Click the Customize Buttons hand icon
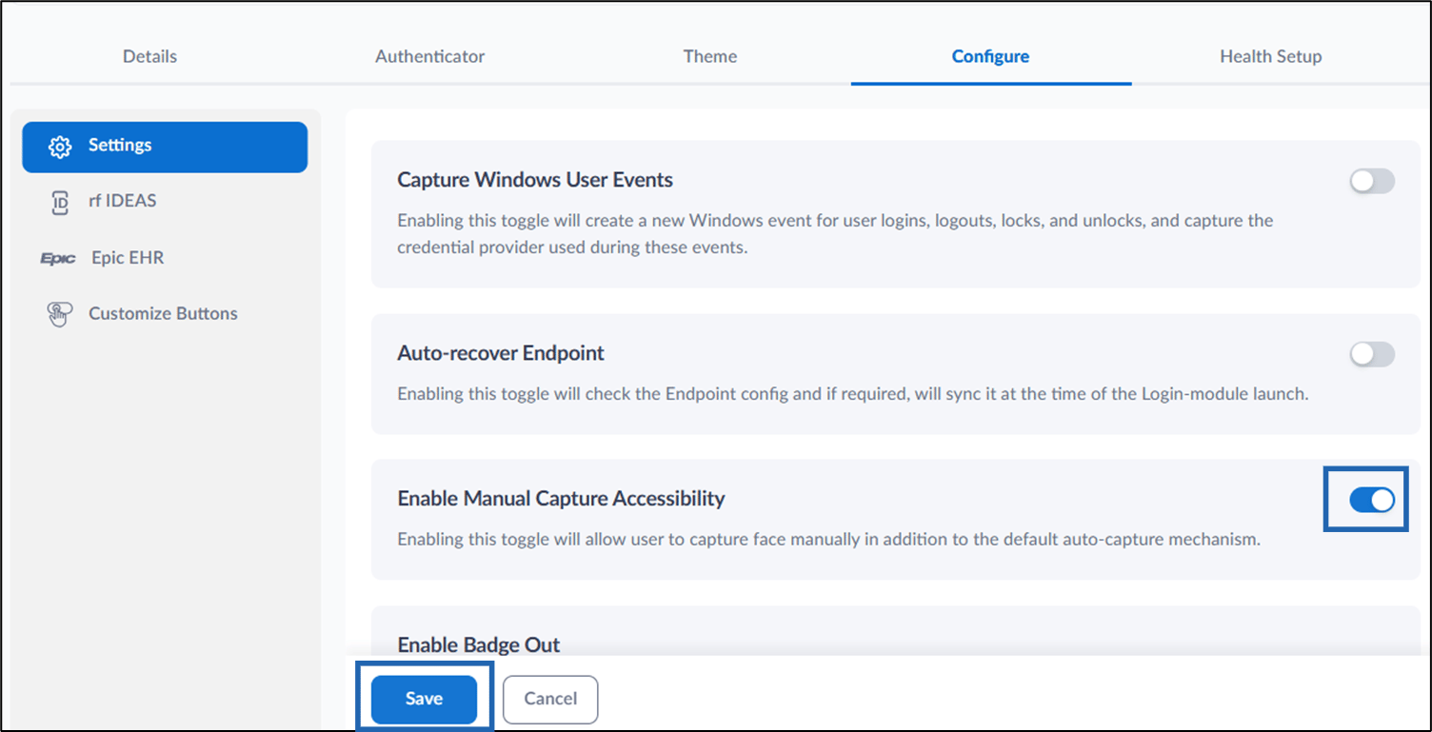The height and width of the screenshot is (732, 1432). (60, 315)
